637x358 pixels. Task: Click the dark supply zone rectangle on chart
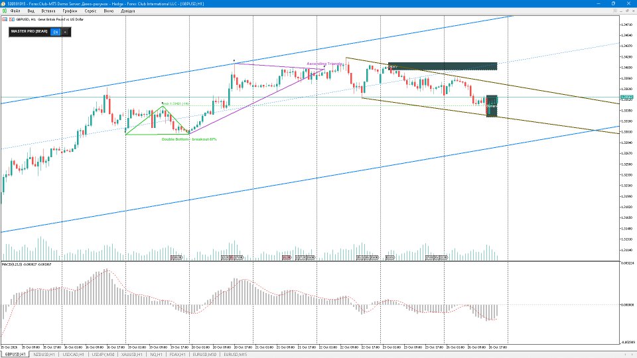[x=443, y=66]
